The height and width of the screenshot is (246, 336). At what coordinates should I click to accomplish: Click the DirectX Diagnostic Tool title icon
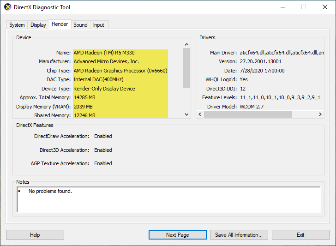8,7
